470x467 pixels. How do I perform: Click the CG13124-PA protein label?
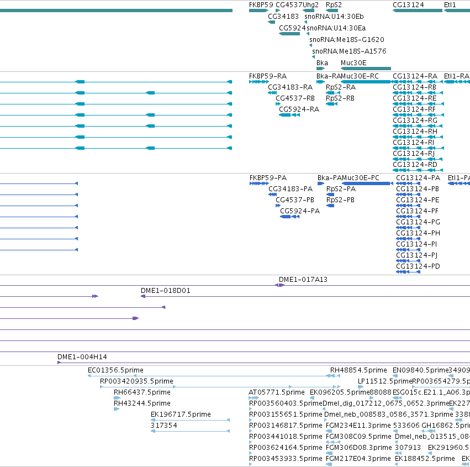point(418,177)
